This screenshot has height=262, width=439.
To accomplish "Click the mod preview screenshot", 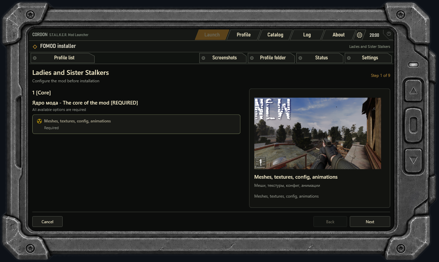I will point(317,133).
